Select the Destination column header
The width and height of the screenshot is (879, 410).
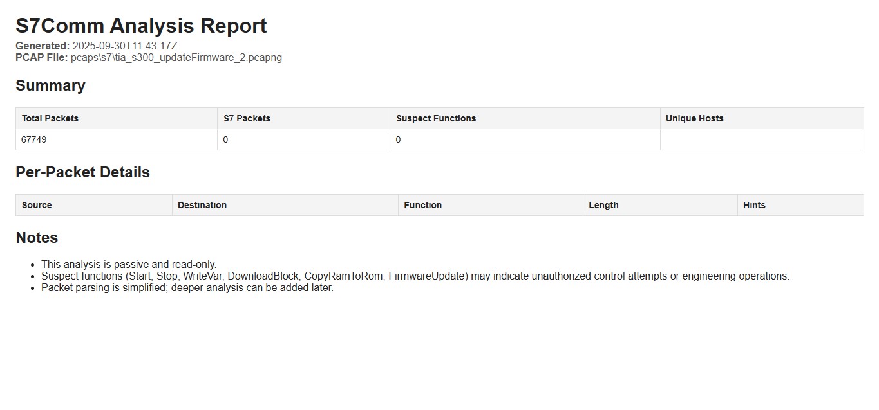coord(285,205)
